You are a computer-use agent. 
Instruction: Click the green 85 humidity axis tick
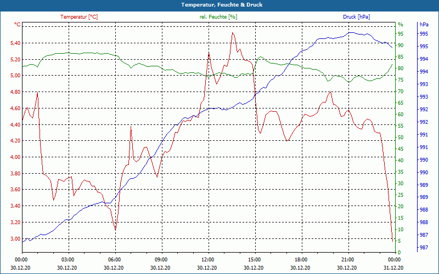[x=401, y=57]
